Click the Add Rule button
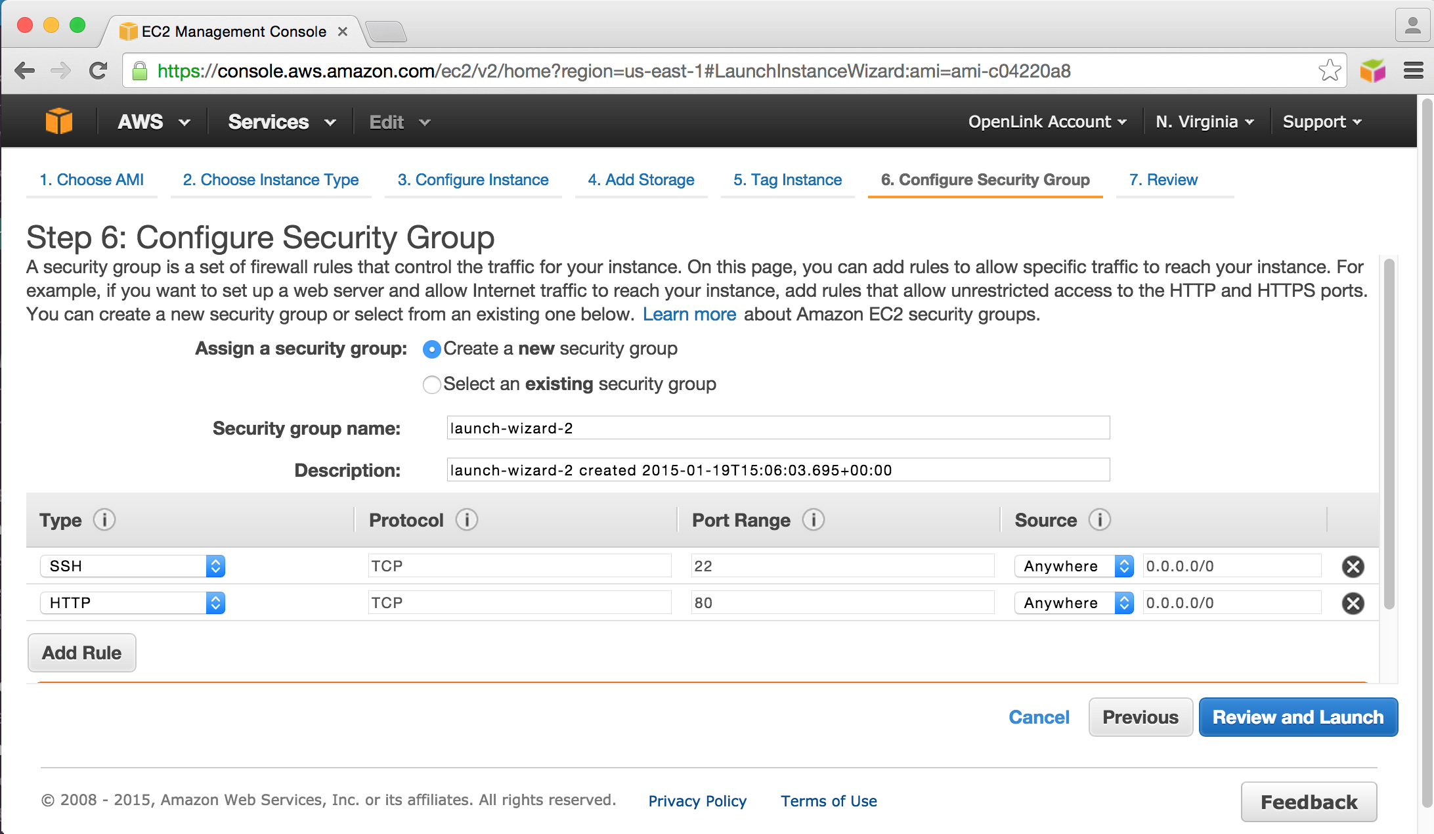The image size is (1434, 834). click(82, 653)
